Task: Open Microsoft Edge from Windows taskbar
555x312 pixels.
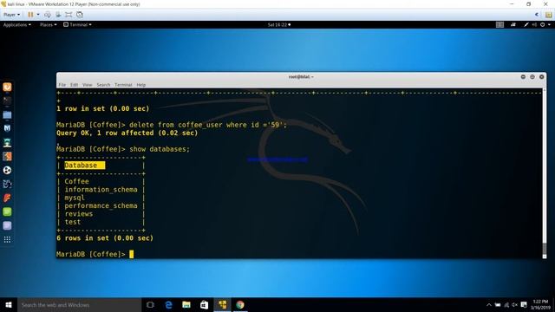Action: point(168,305)
